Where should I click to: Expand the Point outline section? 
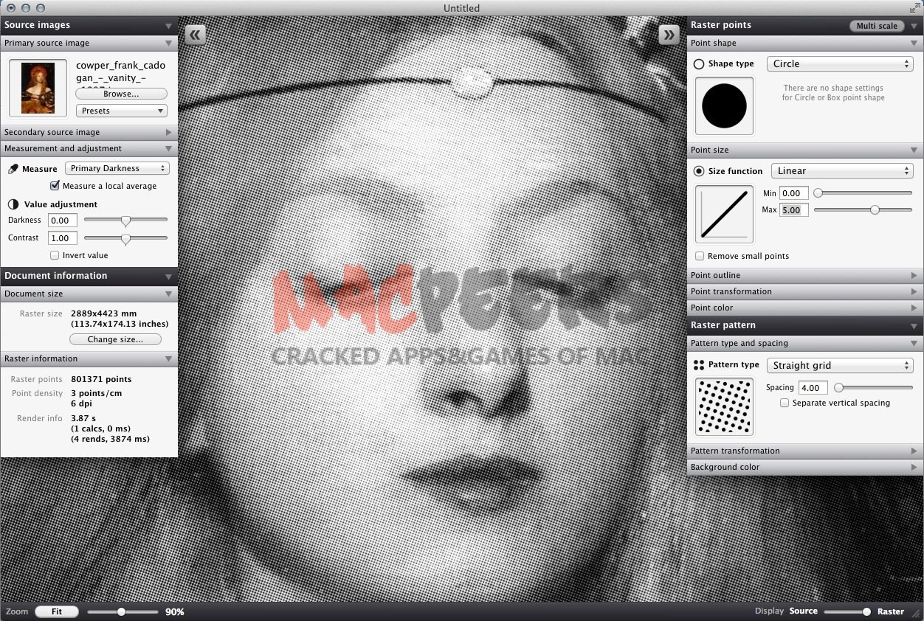tap(804, 275)
